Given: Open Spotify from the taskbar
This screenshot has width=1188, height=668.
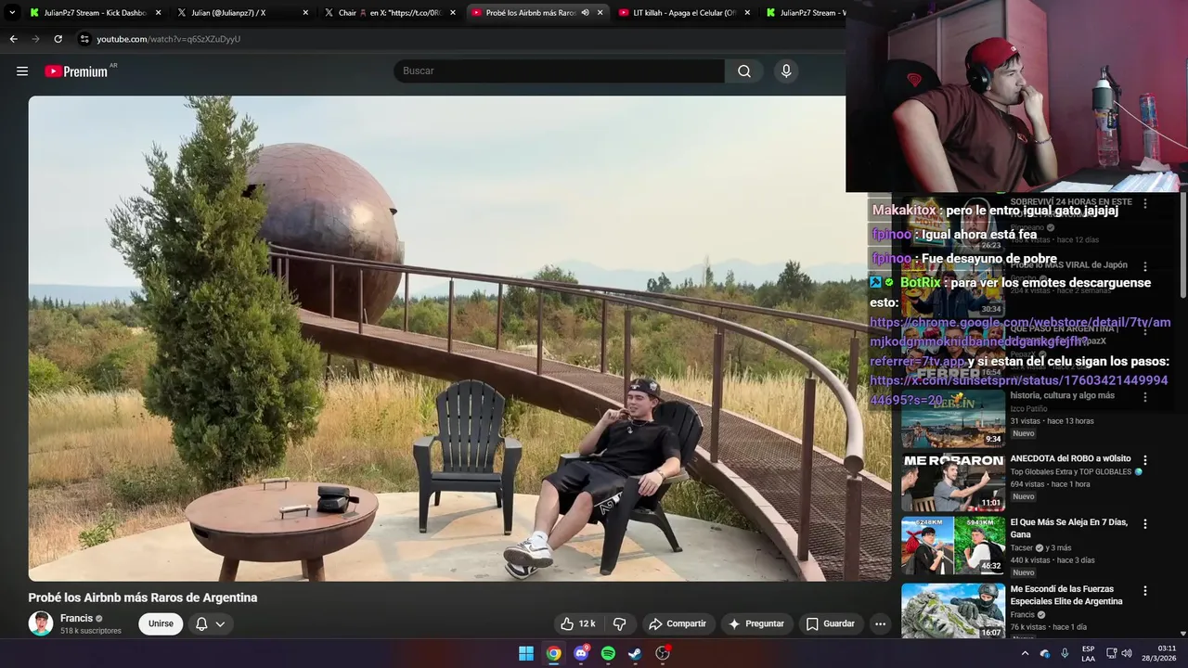Looking at the screenshot, I should [x=608, y=653].
